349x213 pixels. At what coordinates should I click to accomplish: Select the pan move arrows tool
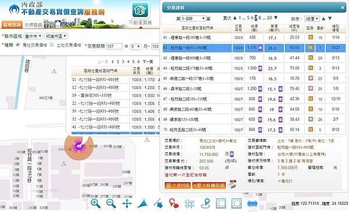tap(127, 204)
